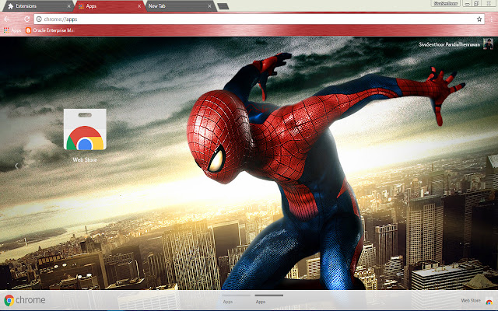Open the profile switcher button in title bar
Viewport: 498px width, 311px height.
tap(446, 3)
